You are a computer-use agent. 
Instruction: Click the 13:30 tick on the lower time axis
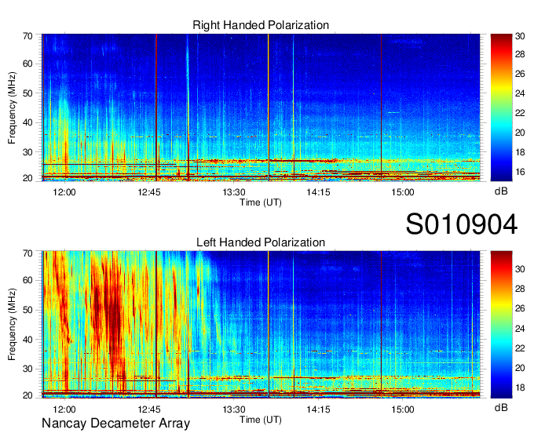234,409
